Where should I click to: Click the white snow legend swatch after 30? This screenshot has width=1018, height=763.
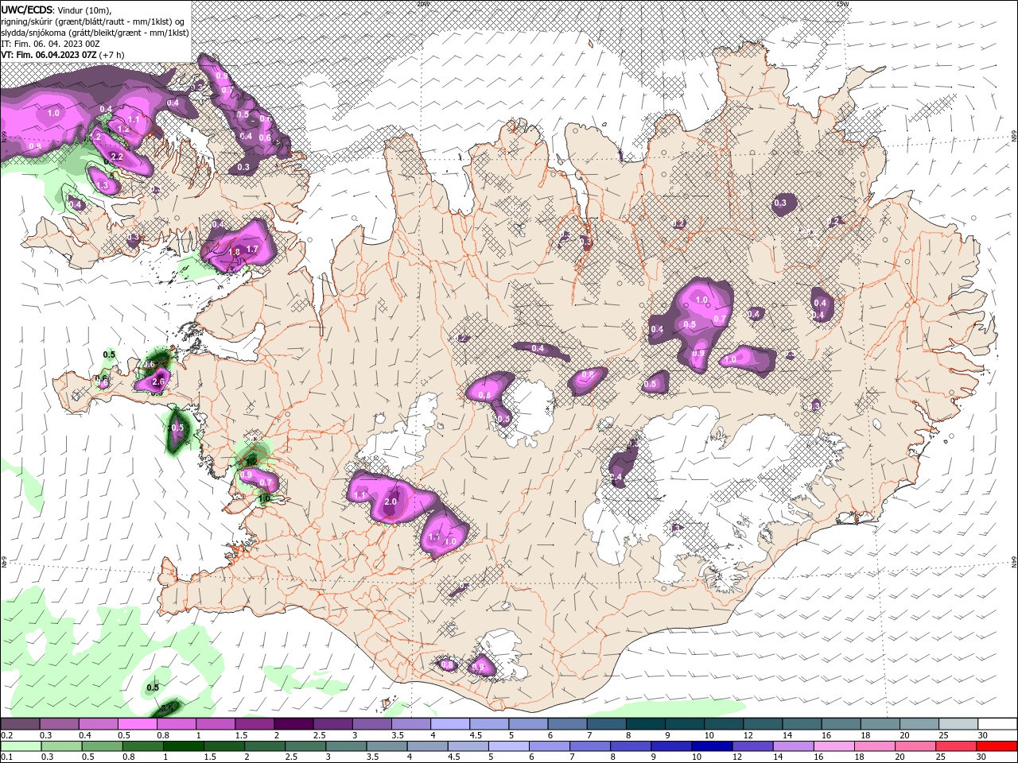(x=997, y=724)
